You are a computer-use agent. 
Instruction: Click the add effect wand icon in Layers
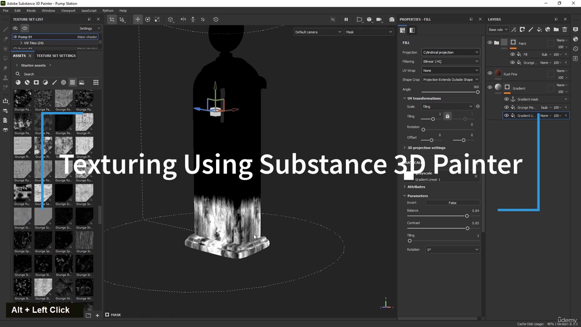tap(514, 30)
